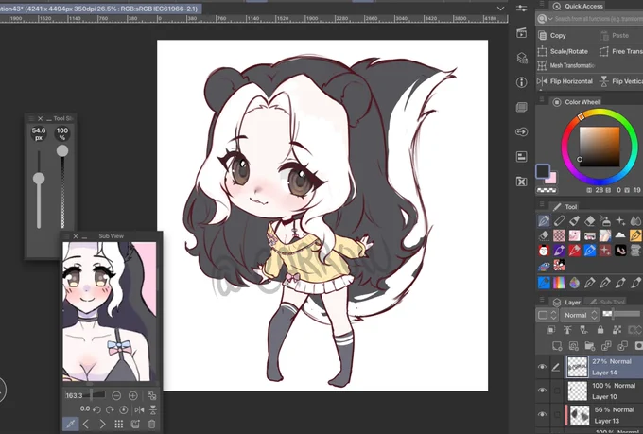Create new layer folder icon

coord(590,346)
